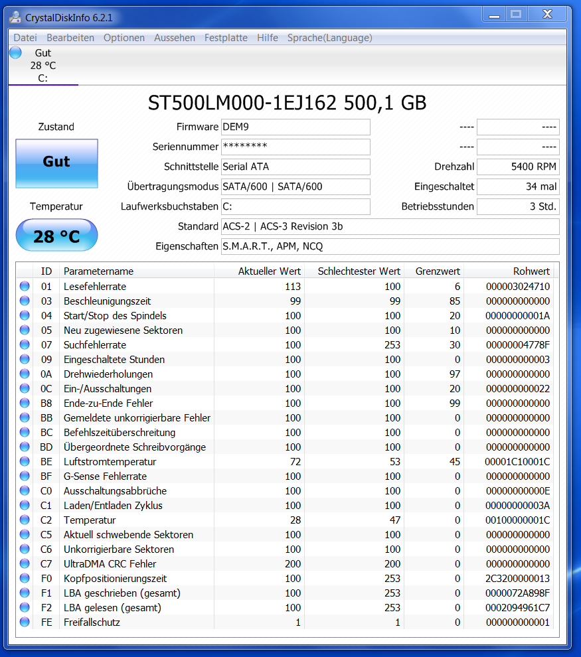Viewport: 581px width, 657px height.
Task: Click the blue Gut health status button
Action: point(56,163)
